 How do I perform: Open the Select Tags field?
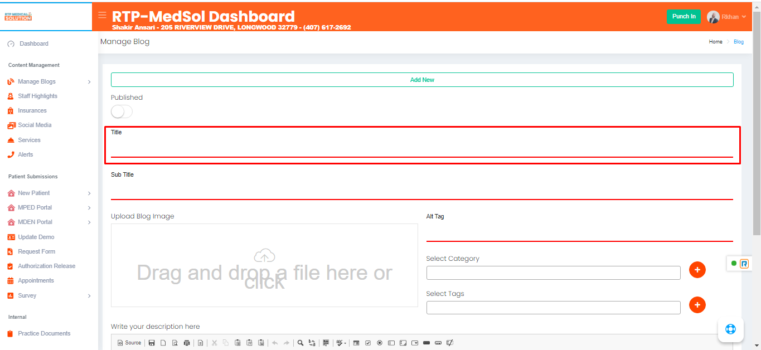[x=553, y=308]
